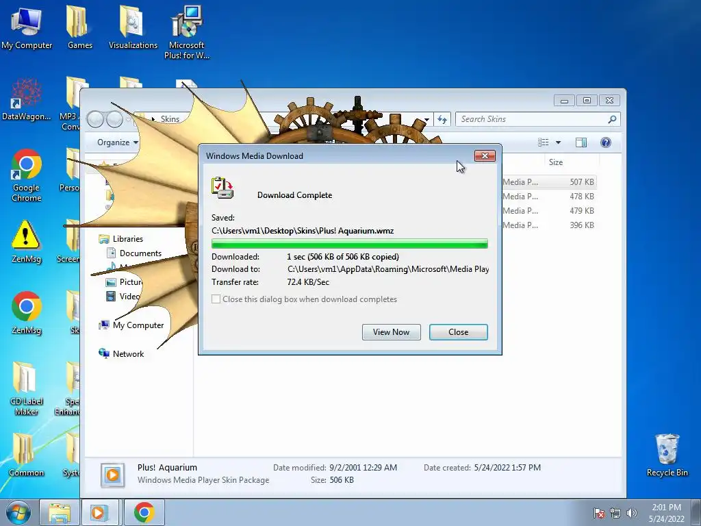The height and width of the screenshot is (526, 701).
Task: Open the view options dropdown arrow
Action: 558,142
